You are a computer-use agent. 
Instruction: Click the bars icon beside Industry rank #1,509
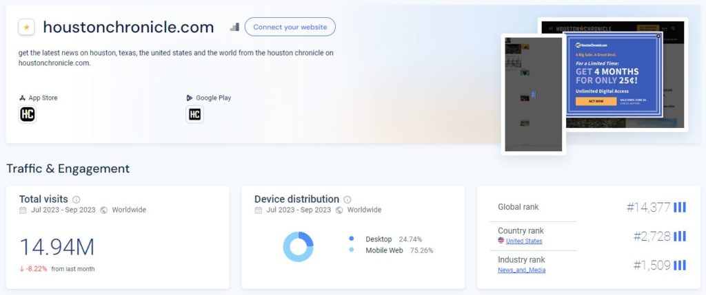679,265
